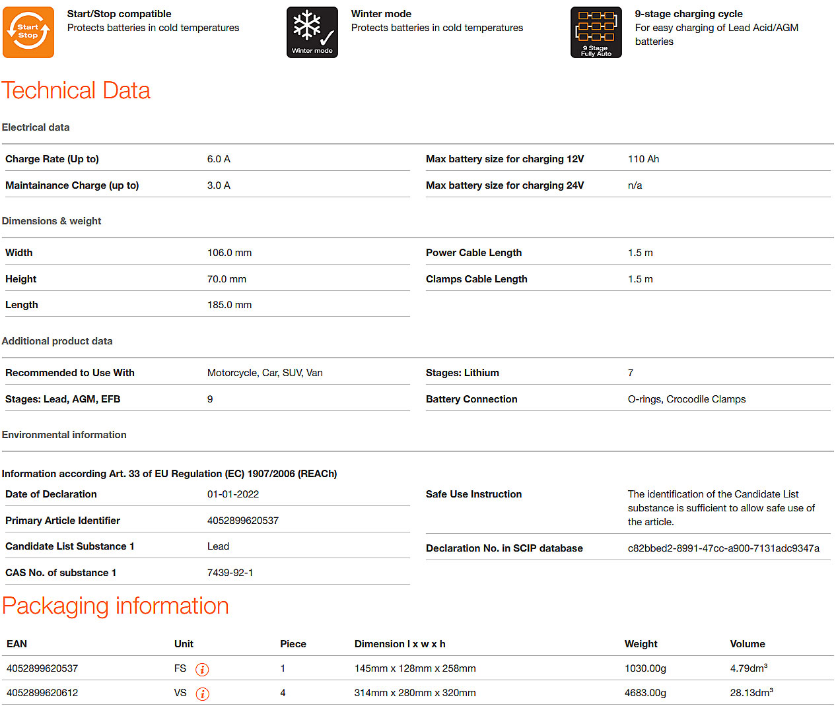This screenshot has height=706, width=836.
Task: Click the Winter mode snowflake icon
Action: [312, 32]
